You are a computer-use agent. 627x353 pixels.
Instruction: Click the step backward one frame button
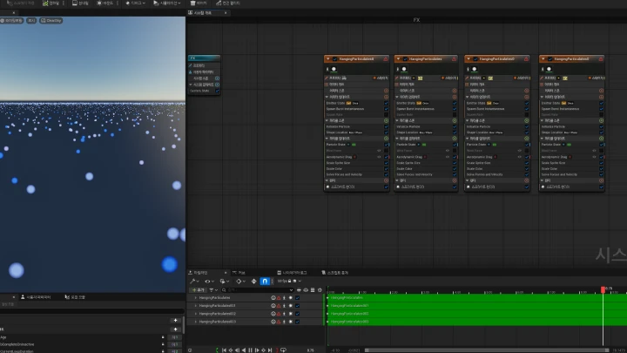[237, 350]
